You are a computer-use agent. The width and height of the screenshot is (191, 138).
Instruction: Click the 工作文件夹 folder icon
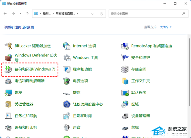click(x=125, y=81)
